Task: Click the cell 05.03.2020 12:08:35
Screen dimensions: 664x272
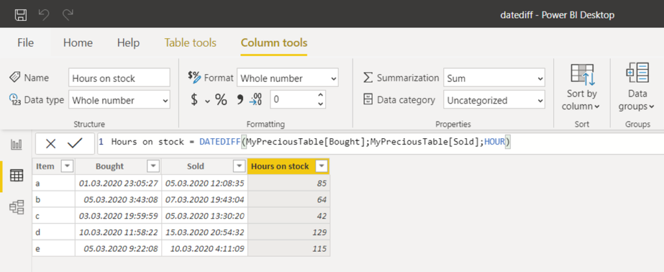Action: [204, 183]
